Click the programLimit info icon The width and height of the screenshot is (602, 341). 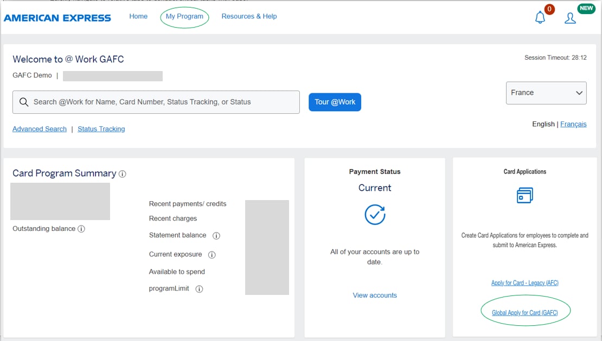pyautogui.click(x=199, y=289)
